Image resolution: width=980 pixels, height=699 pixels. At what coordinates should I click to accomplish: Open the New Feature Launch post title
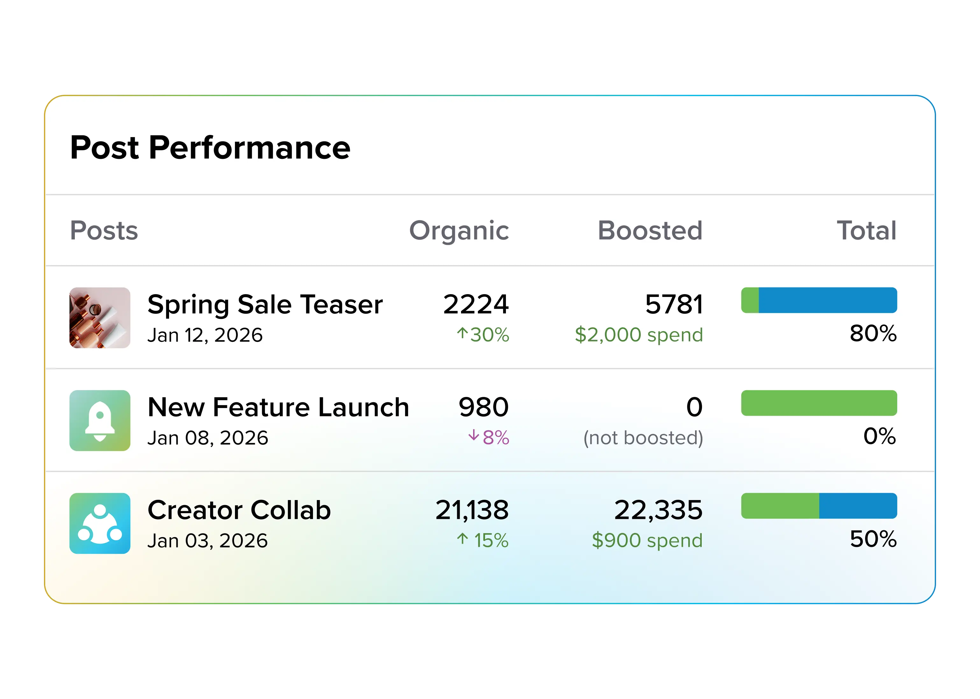coord(278,407)
